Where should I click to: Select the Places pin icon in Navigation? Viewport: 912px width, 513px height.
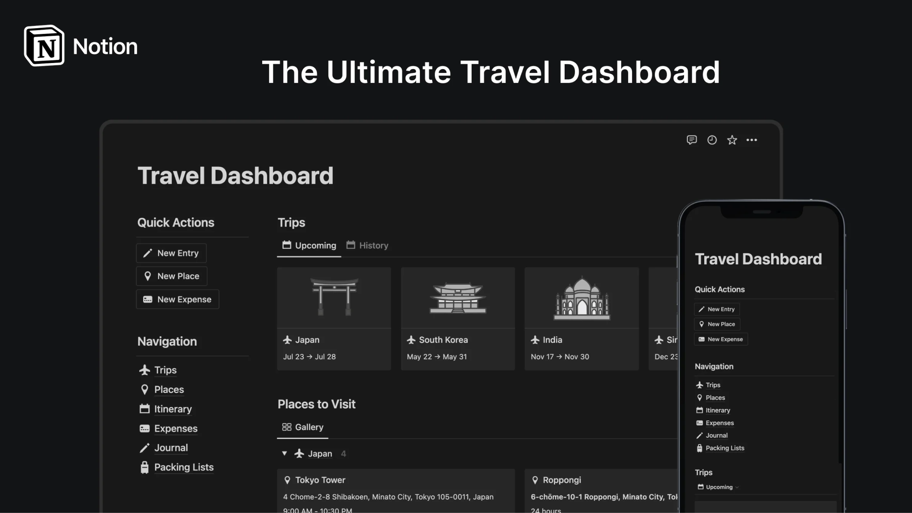click(x=145, y=389)
